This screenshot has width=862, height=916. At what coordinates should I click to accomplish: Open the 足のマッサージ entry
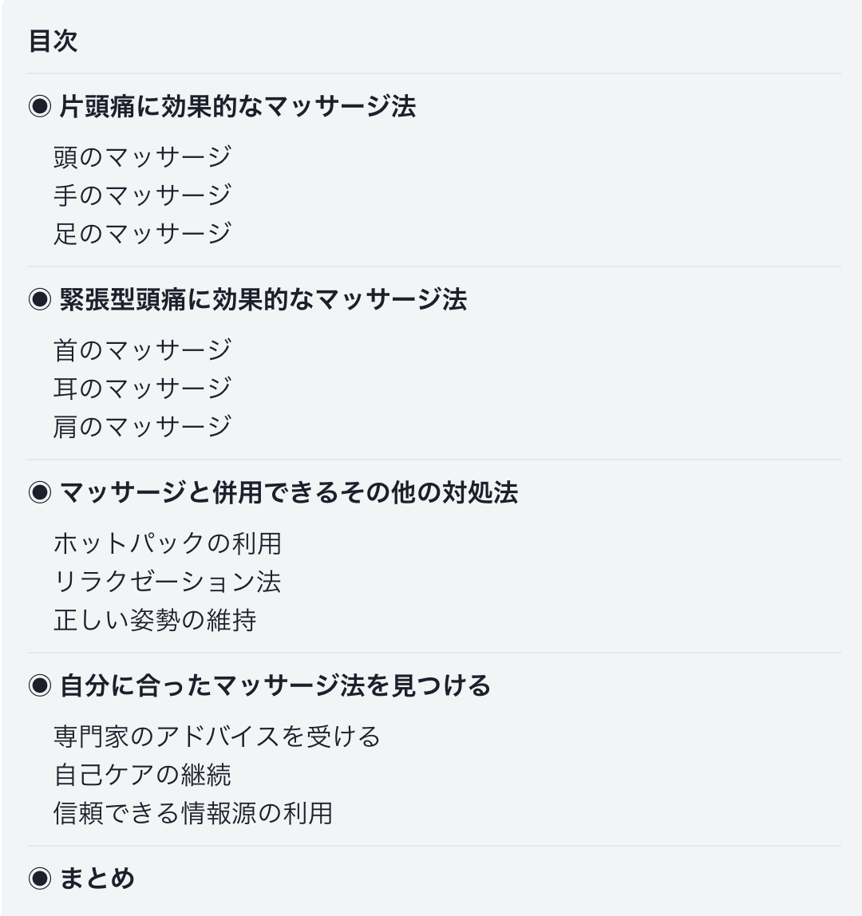(x=143, y=233)
